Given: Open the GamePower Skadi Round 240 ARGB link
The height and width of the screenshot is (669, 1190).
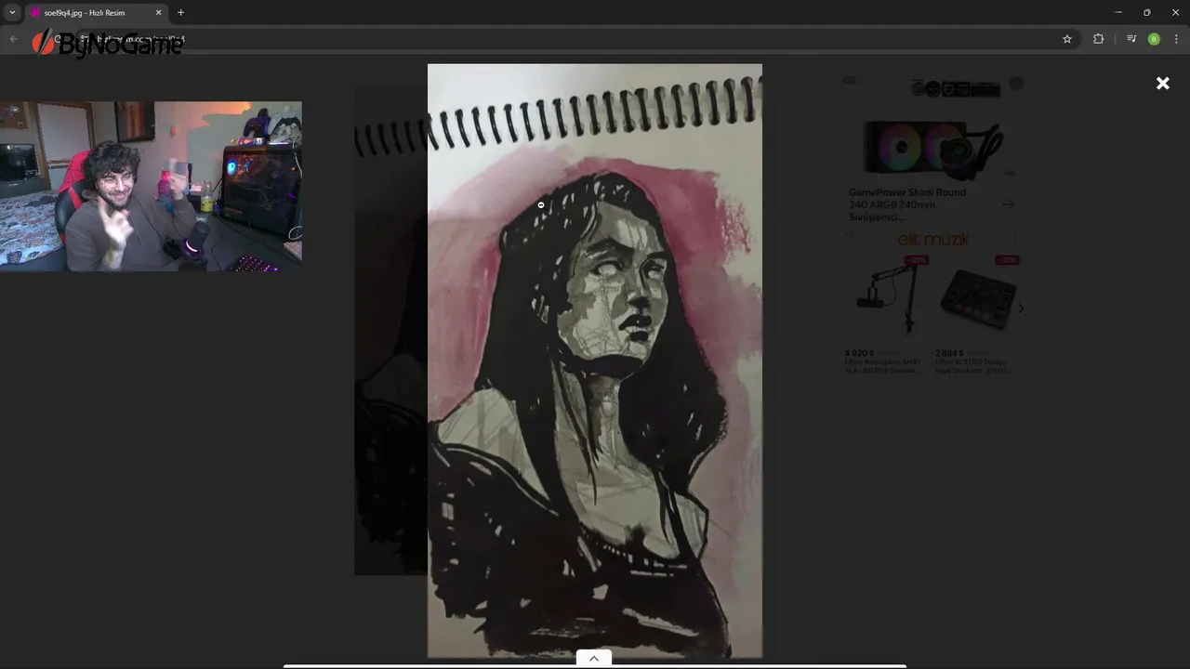Looking at the screenshot, I should click(907, 204).
